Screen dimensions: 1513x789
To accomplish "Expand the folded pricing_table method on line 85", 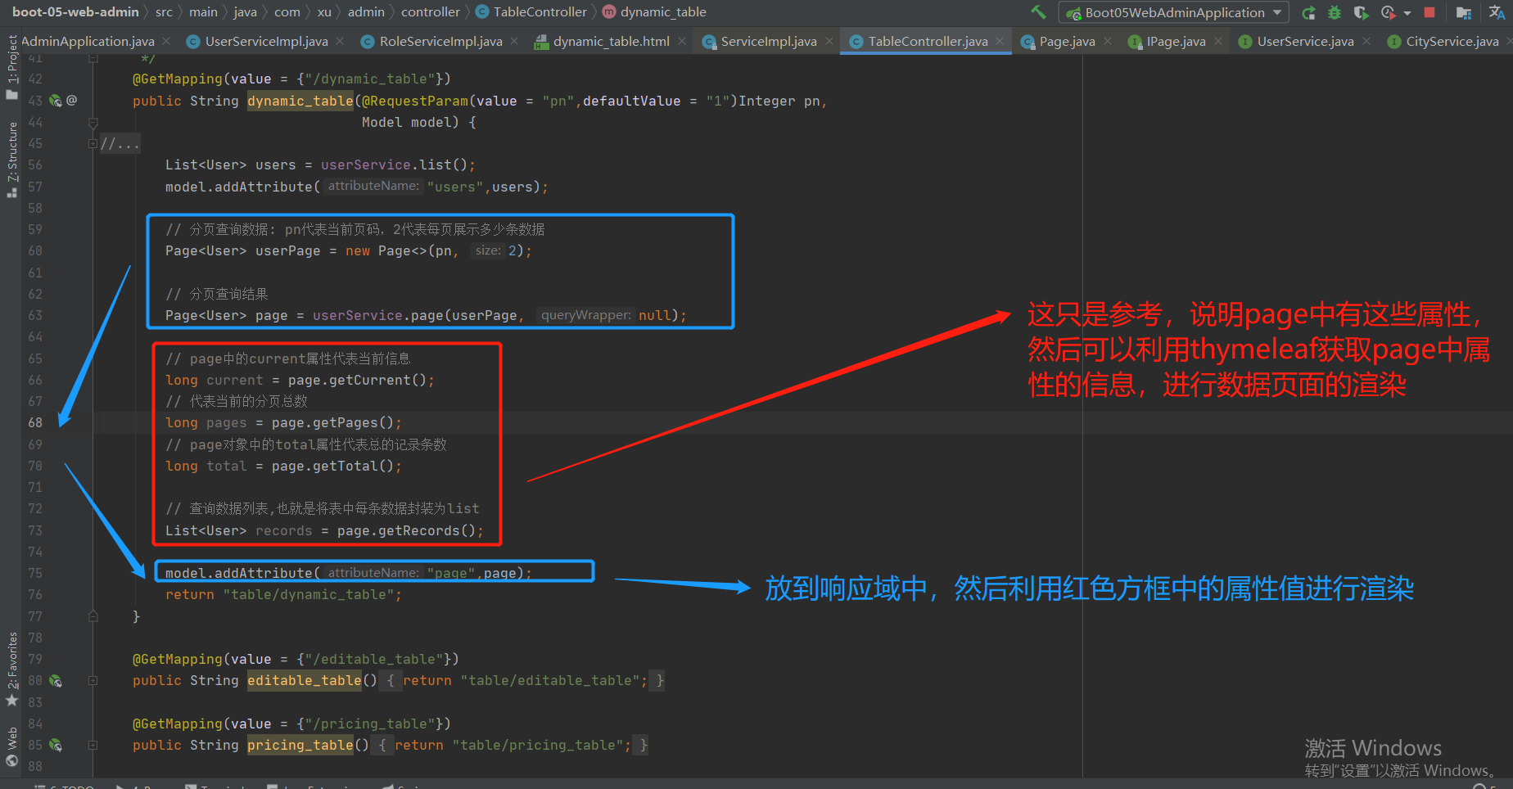I will pyautogui.click(x=93, y=745).
